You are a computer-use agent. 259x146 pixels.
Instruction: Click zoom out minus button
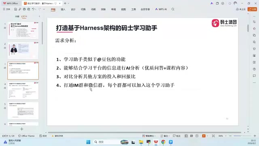(x=230, y=136)
